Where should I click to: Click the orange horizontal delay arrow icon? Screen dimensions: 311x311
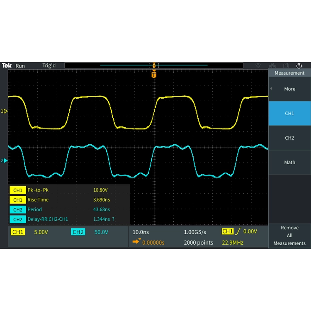click(136, 241)
